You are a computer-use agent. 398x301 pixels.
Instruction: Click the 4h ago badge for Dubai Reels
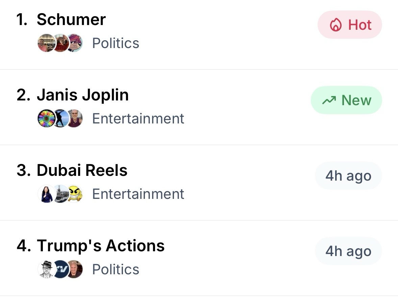348,176
